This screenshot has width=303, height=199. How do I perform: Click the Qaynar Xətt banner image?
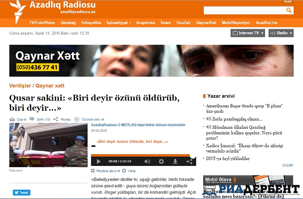coord(151,61)
